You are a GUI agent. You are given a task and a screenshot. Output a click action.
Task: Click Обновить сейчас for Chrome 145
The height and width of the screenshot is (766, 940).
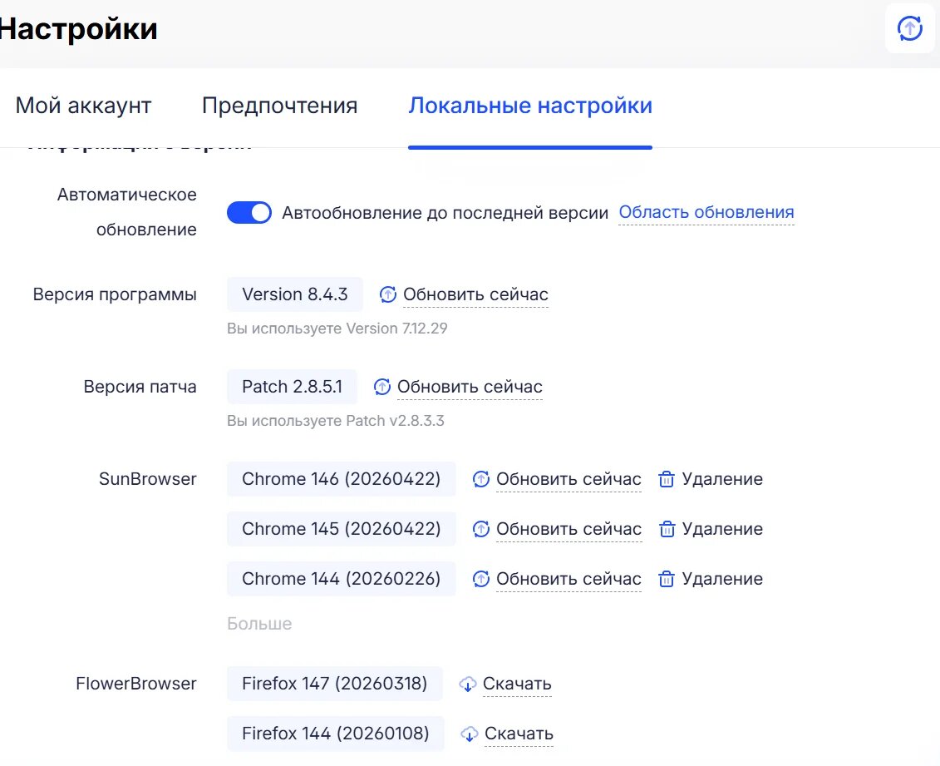(568, 529)
